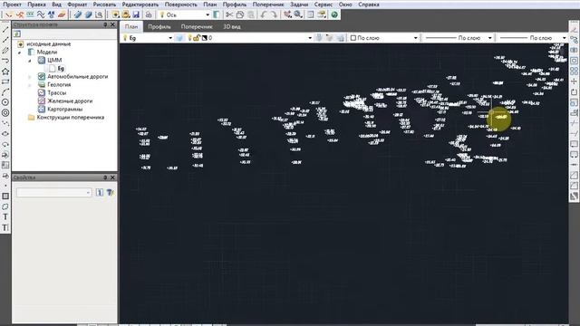The image size is (580, 326).
Task: Open the Рисовать menu
Action: tap(104, 5)
